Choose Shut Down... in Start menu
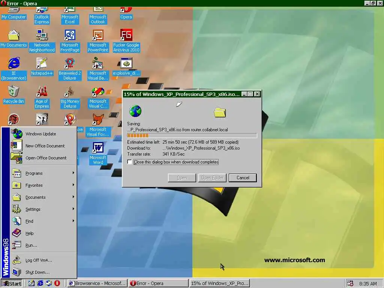Screen dimensions: 384x288 (43, 272)
